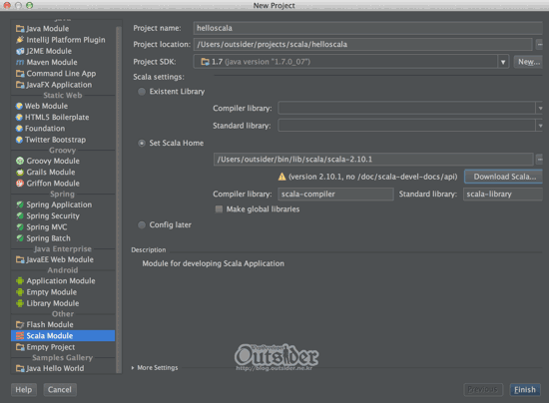
Task: Click the Cancel button
Action: click(x=60, y=390)
